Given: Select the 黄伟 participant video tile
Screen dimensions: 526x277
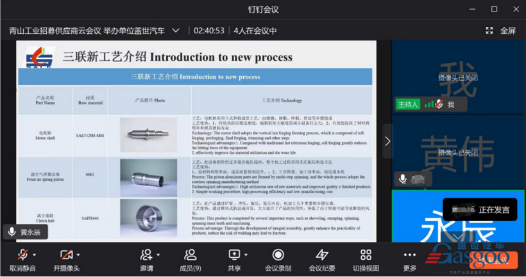Looking at the screenshot, I should [458, 152].
